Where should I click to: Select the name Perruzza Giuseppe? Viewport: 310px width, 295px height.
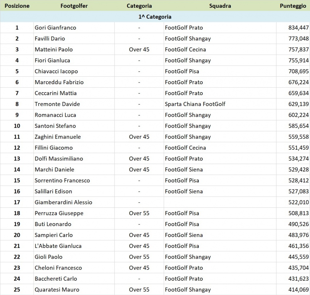pos(59,213)
